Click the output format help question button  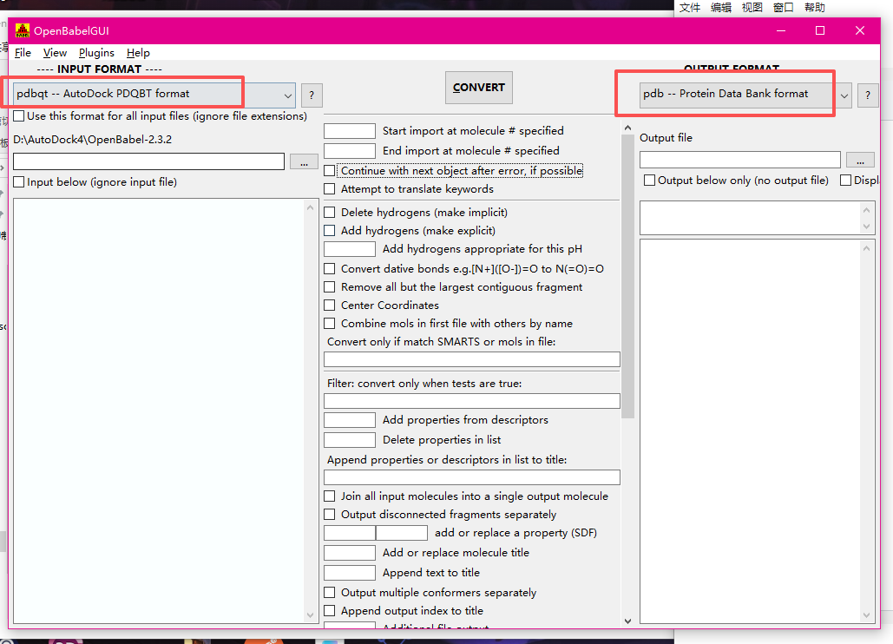point(867,95)
